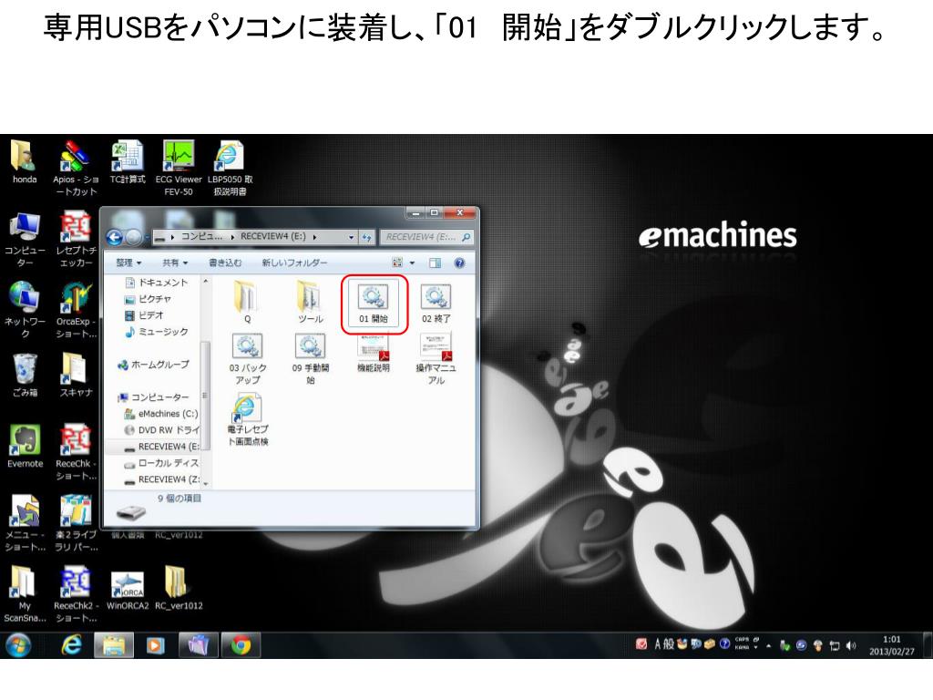Open the honda folder on desktop

tap(24, 162)
